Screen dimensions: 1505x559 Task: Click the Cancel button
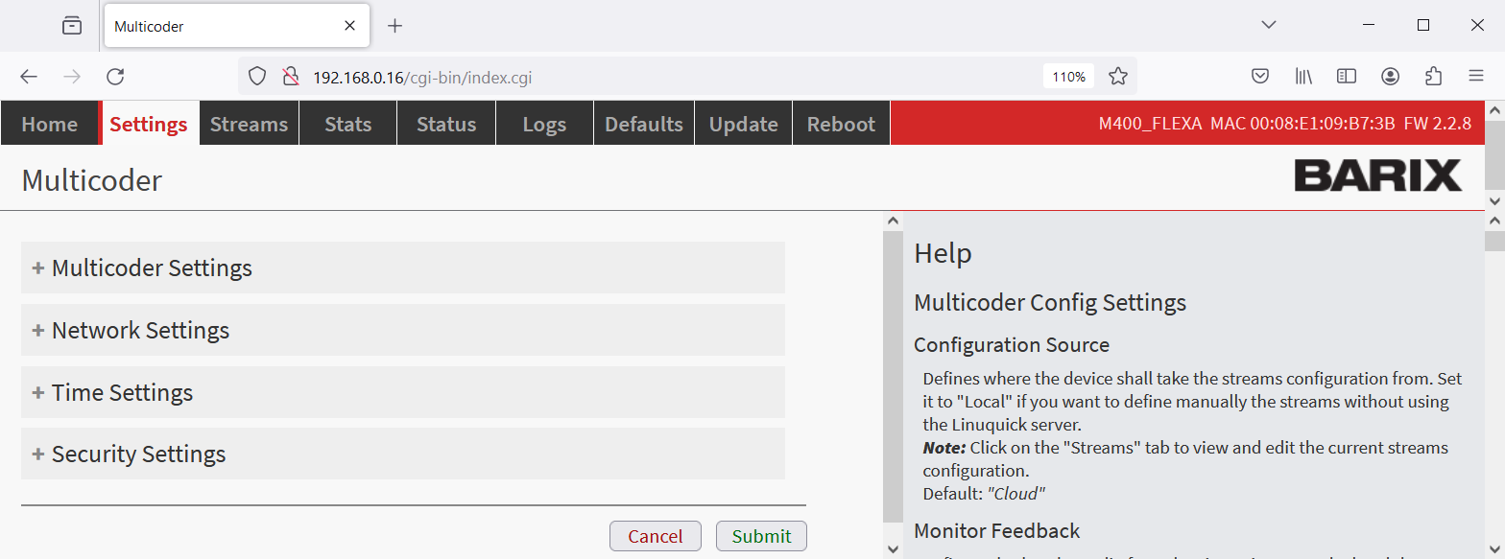655,536
